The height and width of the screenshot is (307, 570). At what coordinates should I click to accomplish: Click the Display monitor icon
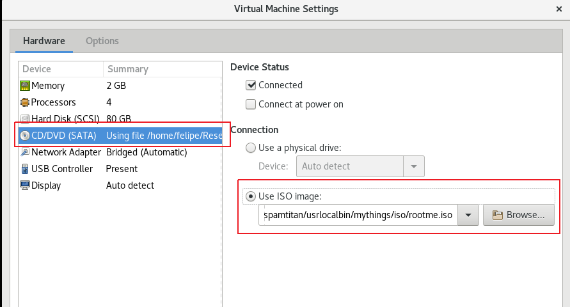pyautogui.click(x=25, y=185)
